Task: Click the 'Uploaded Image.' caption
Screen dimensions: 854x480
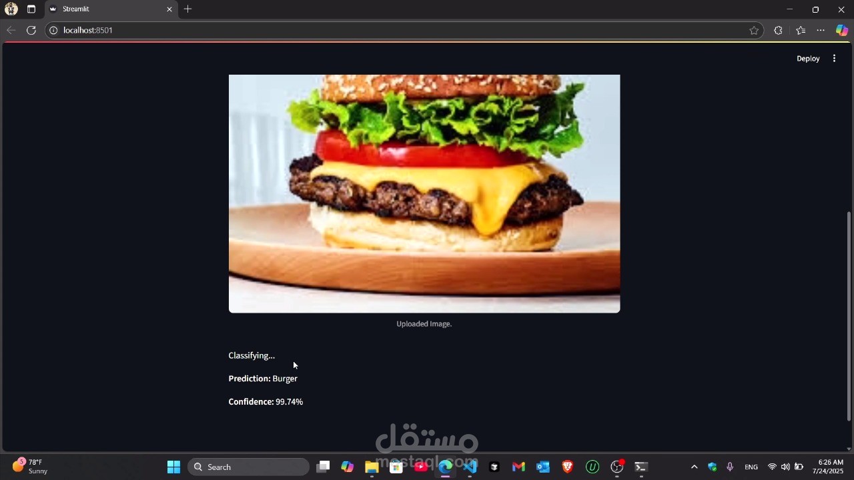Action: coord(424,324)
